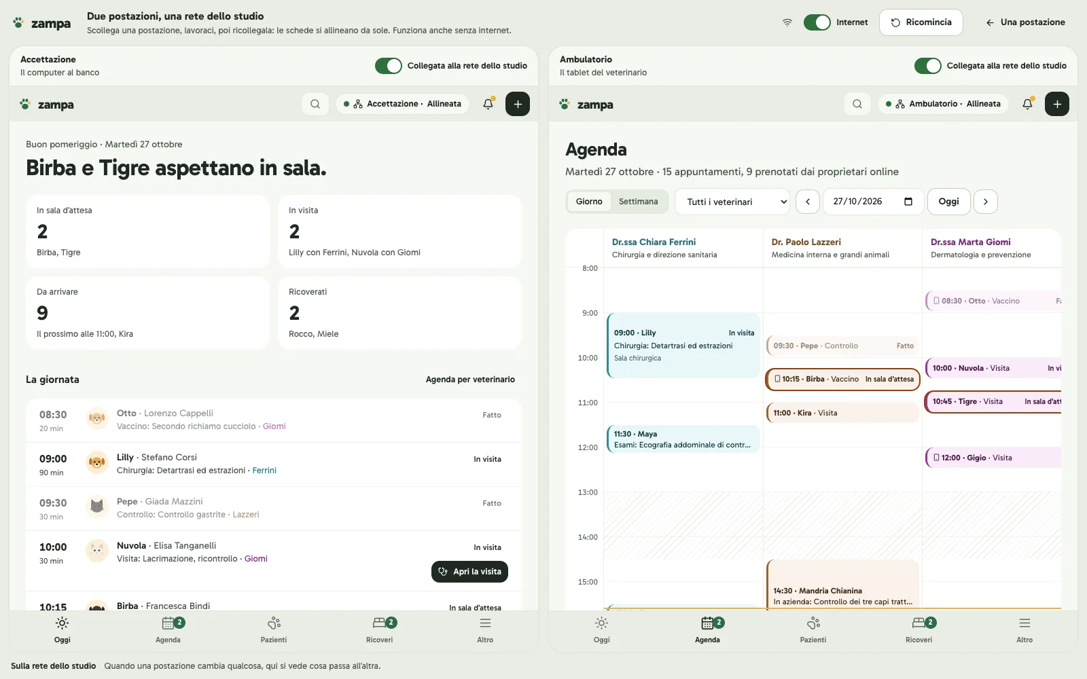
Task: Open the 11:00 Kira Visita appointment
Action: pyautogui.click(x=843, y=413)
